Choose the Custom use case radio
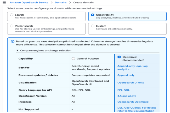 point(93,26)
